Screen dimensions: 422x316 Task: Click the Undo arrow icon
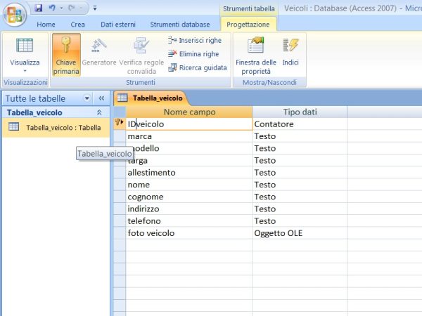pyautogui.click(x=53, y=8)
